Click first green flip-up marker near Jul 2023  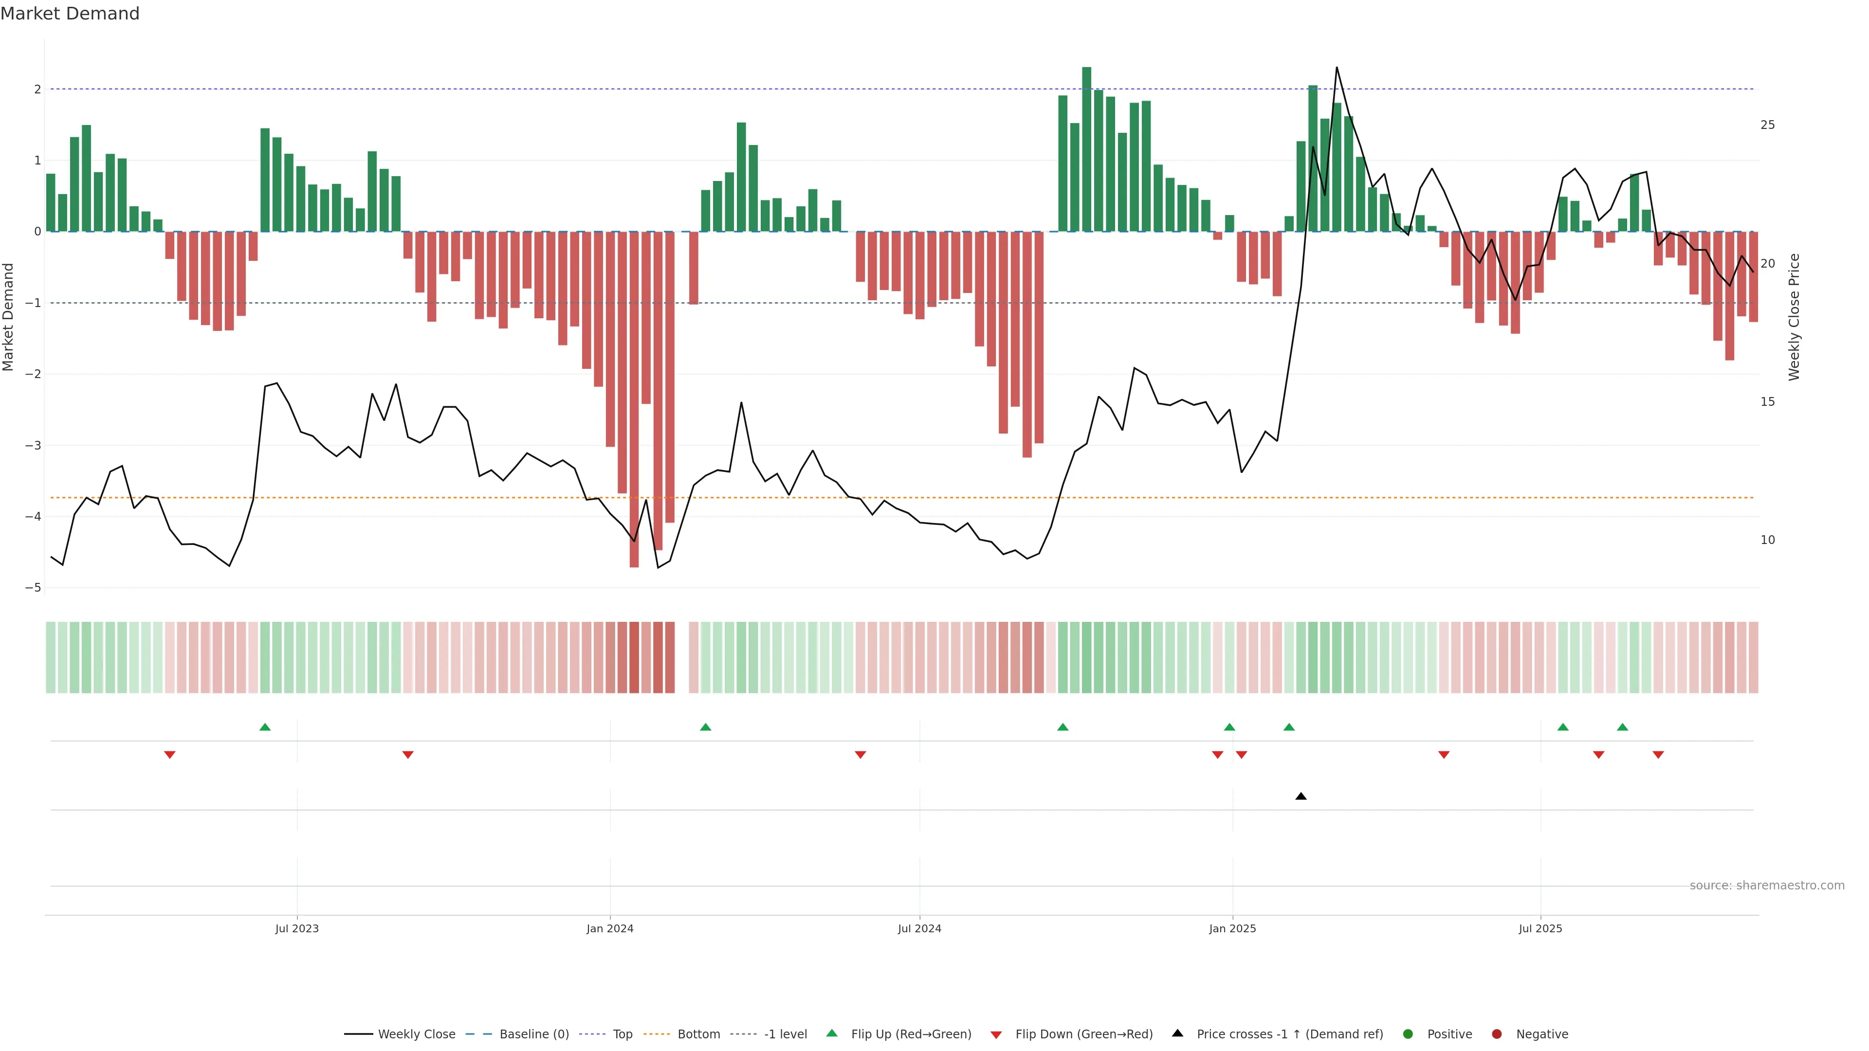click(x=265, y=727)
